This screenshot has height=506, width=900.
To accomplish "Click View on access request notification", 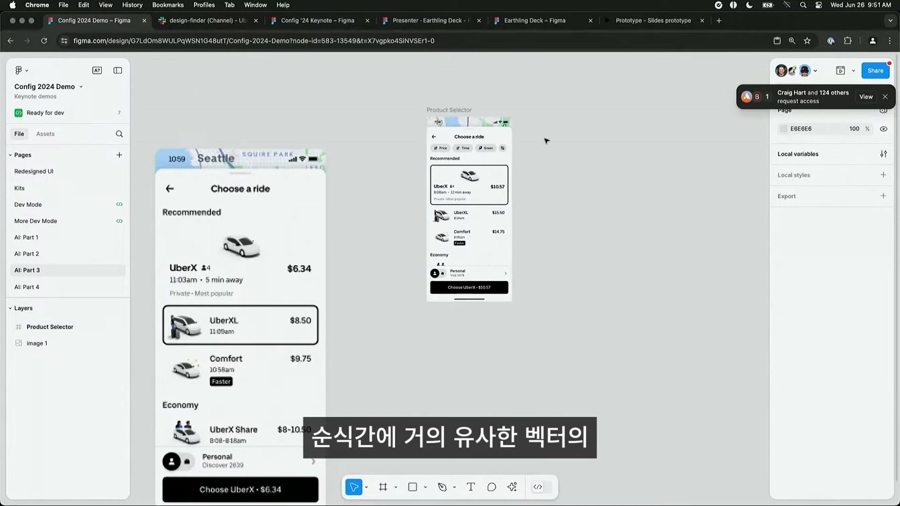I will (x=866, y=97).
